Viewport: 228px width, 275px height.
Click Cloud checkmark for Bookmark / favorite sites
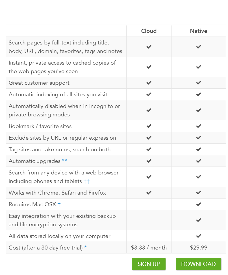[149, 126]
